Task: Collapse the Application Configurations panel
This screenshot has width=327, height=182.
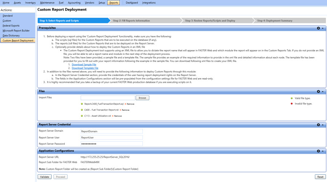Action: [323, 151]
